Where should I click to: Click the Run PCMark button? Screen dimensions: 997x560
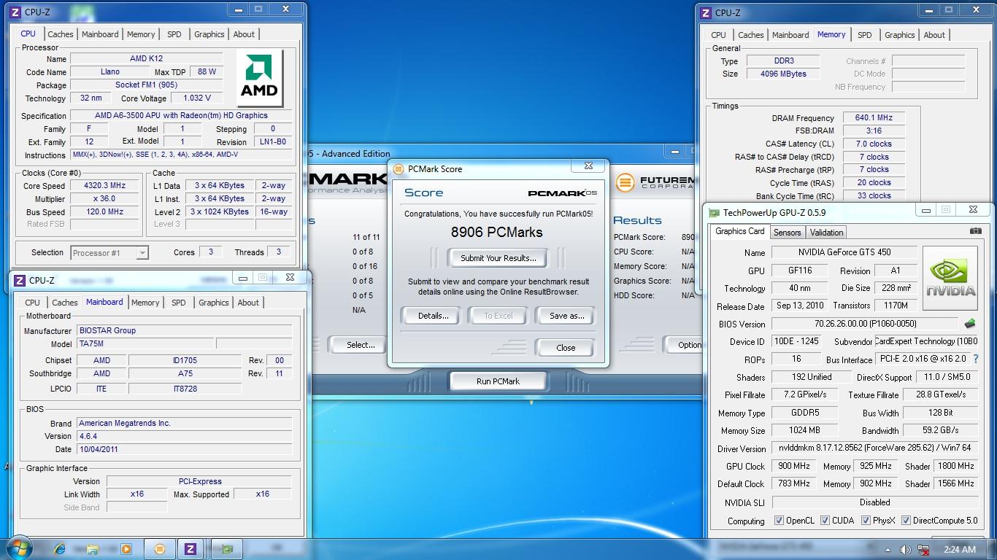pyautogui.click(x=498, y=381)
